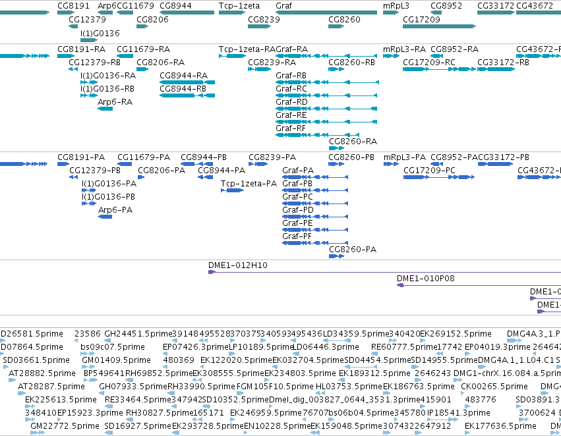The image size is (561, 436).
Task: Select the Graf-PF protein label
Action: pos(297,236)
